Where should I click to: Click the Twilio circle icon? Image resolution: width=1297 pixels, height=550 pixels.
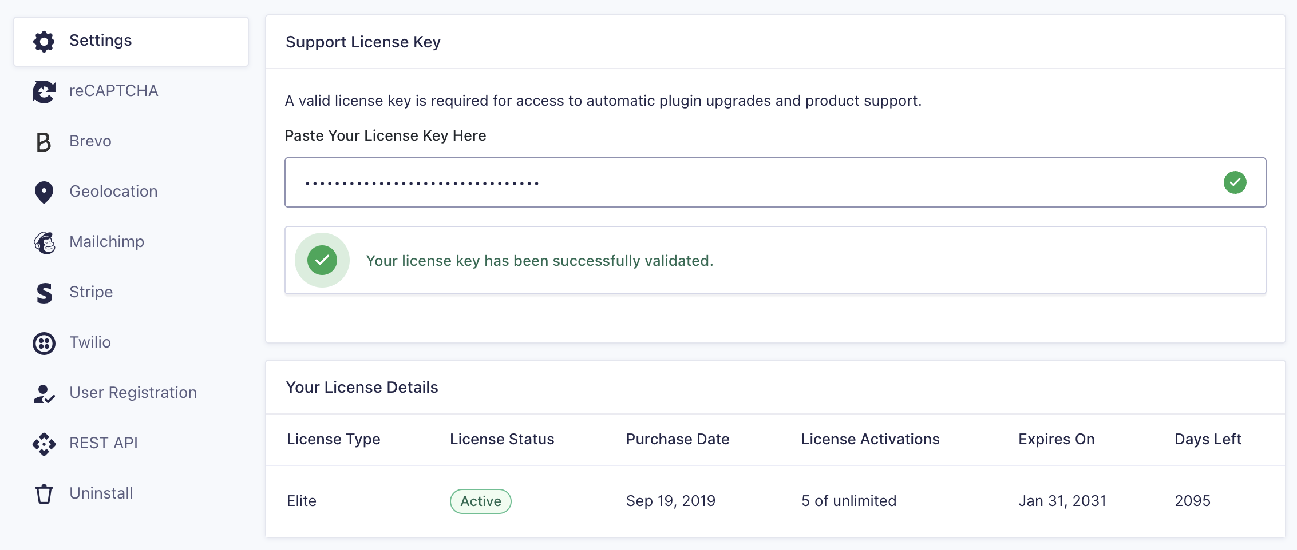(x=44, y=343)
